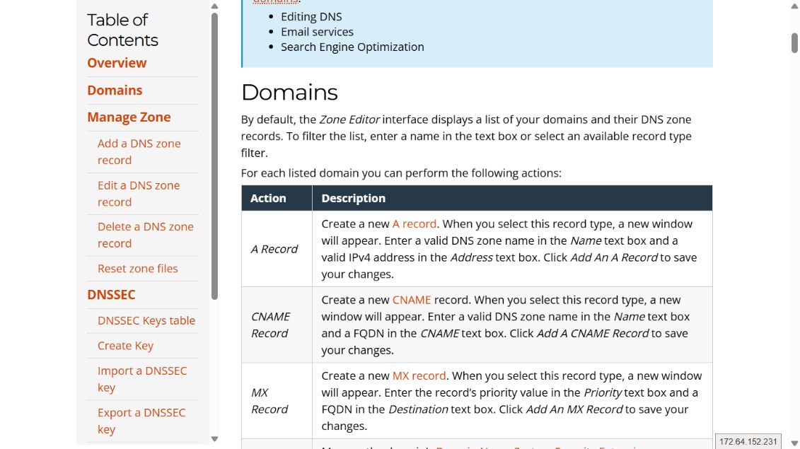Follow the A record link in table

pyautogui.click(x=415, y=224)
